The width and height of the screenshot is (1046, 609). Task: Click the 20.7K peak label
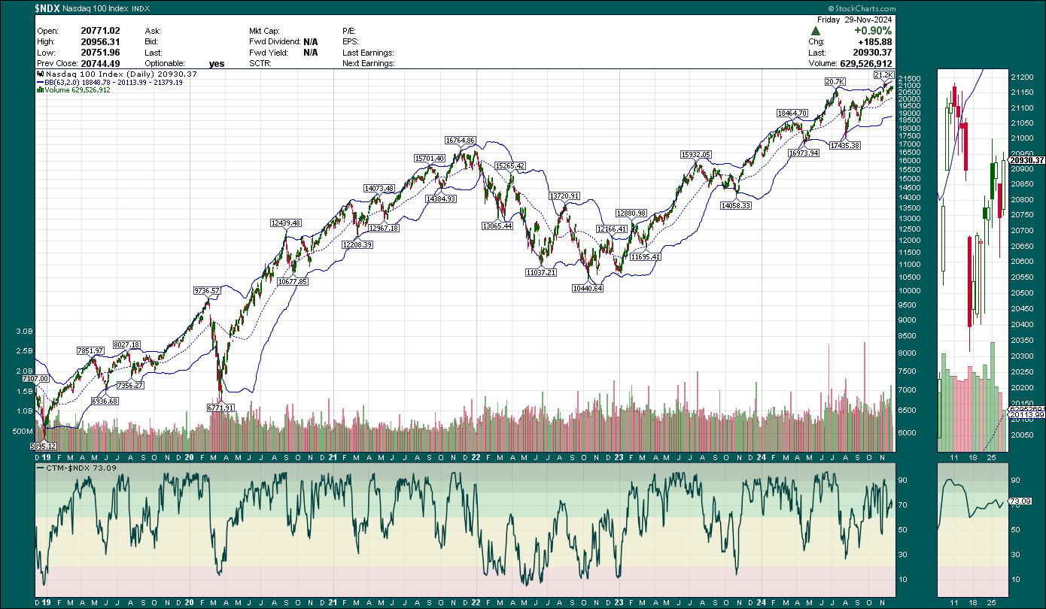pos(834,80)
